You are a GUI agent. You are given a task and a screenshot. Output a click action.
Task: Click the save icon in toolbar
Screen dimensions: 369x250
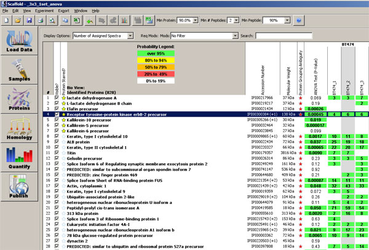coord(29,21)
